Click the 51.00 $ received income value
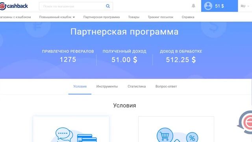The height and width of the screenshot is (142, 252). (x=124, y=60)
